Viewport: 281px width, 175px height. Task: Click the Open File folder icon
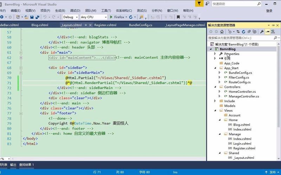tap(26, 17)
